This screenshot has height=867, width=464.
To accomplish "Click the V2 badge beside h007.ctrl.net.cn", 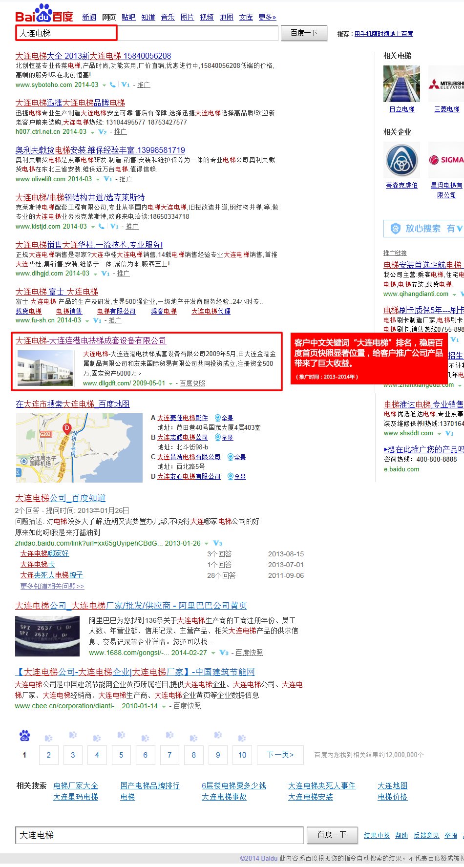I will click(x=103, y=132).
